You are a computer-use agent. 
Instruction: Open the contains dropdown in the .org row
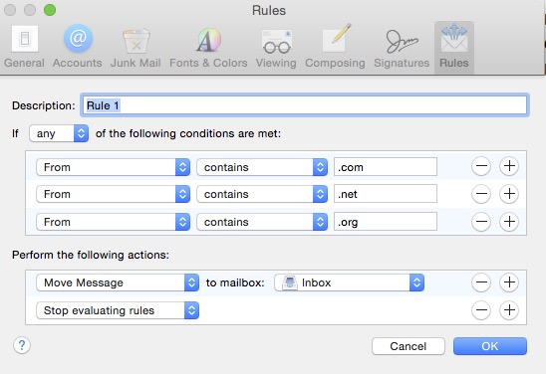point(262,222)
